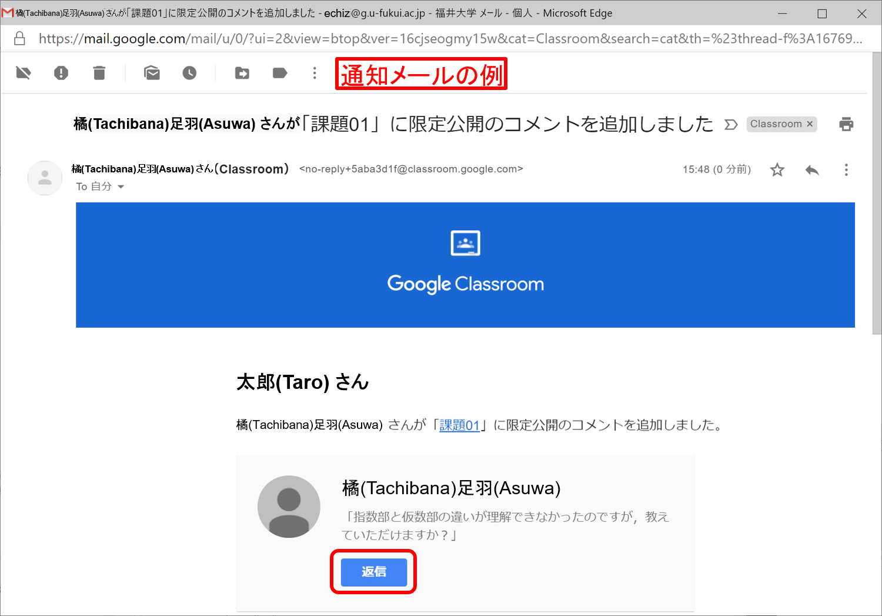
Task: Remove the Classroom label with x
Action: click(810, 124)
